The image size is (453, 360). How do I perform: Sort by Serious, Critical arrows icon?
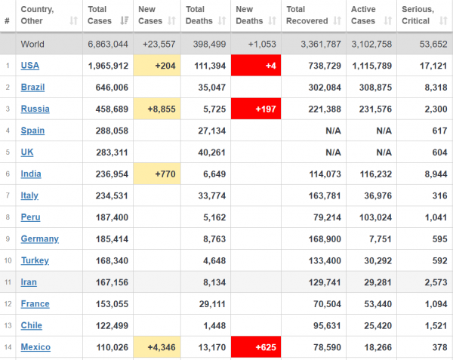pyautogui.click(x=443, y=21)
